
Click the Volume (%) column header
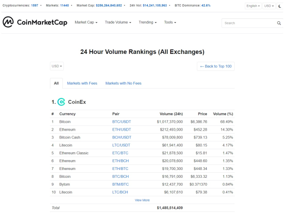pyautogui.click(x=223, y=114)
